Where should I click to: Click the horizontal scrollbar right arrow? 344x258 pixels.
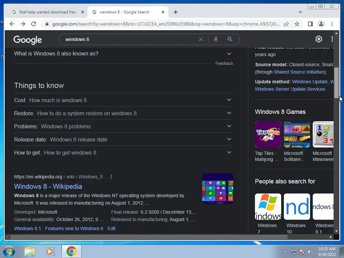(331, 237)
